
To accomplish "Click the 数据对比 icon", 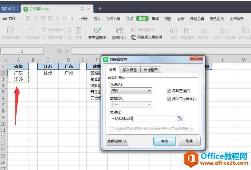I will click(x=120, y=30).
